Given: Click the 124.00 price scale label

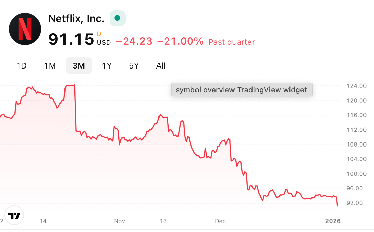Looking at the screenshot, I should click(356, 86).
